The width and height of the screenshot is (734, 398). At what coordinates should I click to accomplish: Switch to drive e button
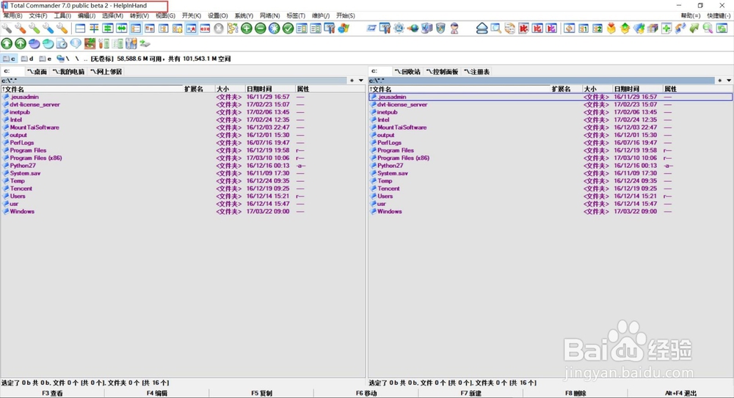[46, 59]
